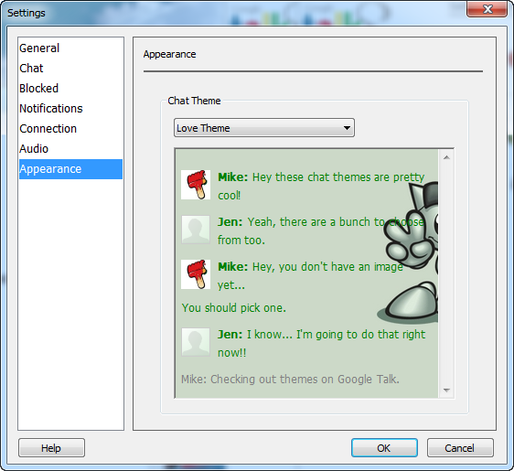Viewport: 514px width, 471px height.
Task: Go to Notifications settings
Action: 70,109
